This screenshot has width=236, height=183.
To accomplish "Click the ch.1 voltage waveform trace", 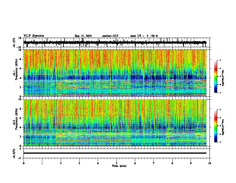I will pyautogui.click(x=115, y=42).
